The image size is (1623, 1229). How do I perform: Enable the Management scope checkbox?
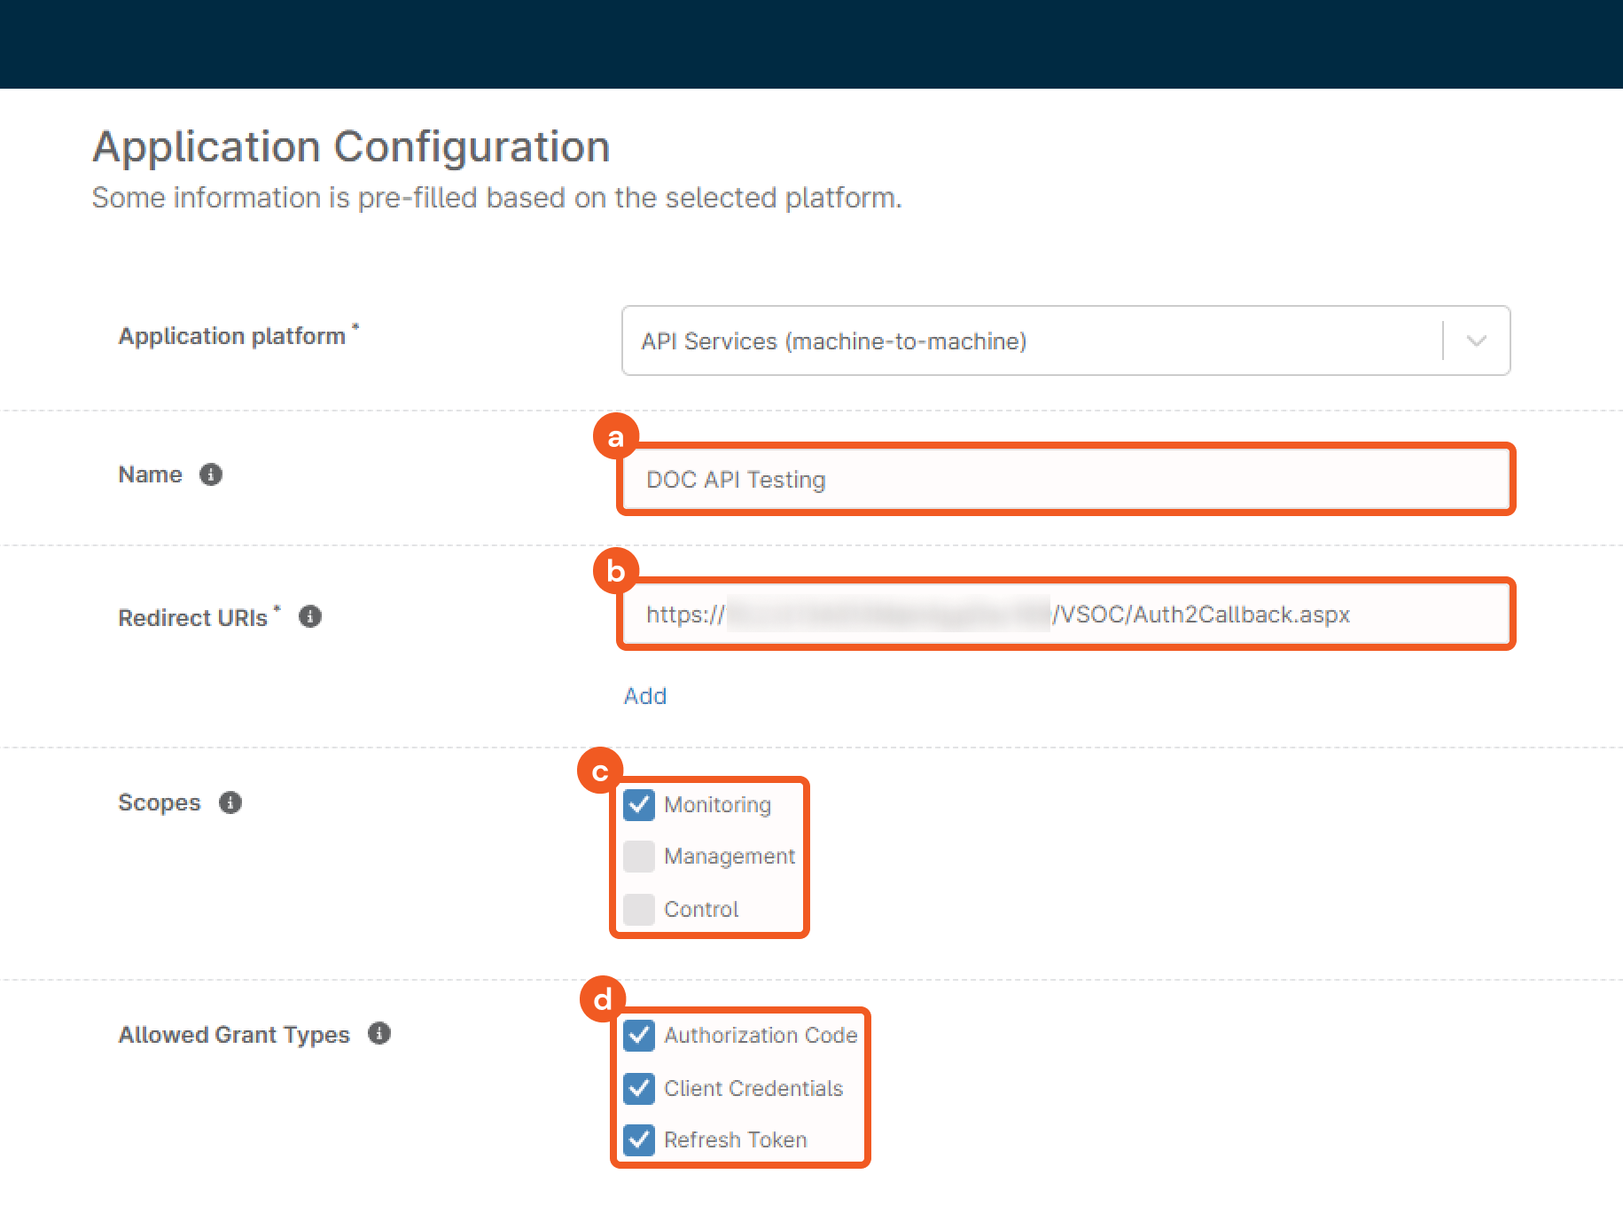coord(639,857)
